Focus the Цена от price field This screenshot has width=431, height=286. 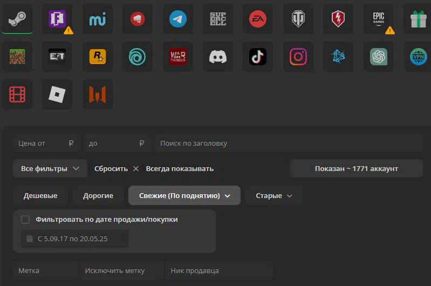(x=47, y=144)
